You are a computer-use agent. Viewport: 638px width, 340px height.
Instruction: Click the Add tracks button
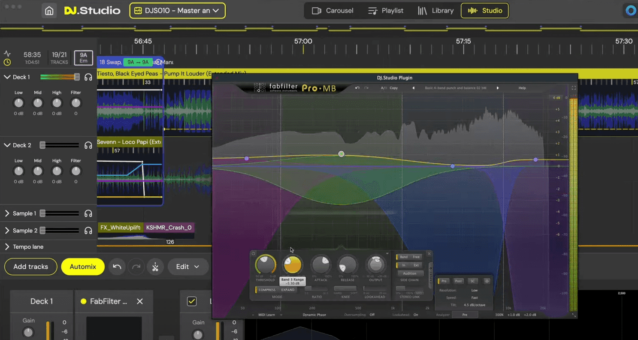click(x=30, y=267)
